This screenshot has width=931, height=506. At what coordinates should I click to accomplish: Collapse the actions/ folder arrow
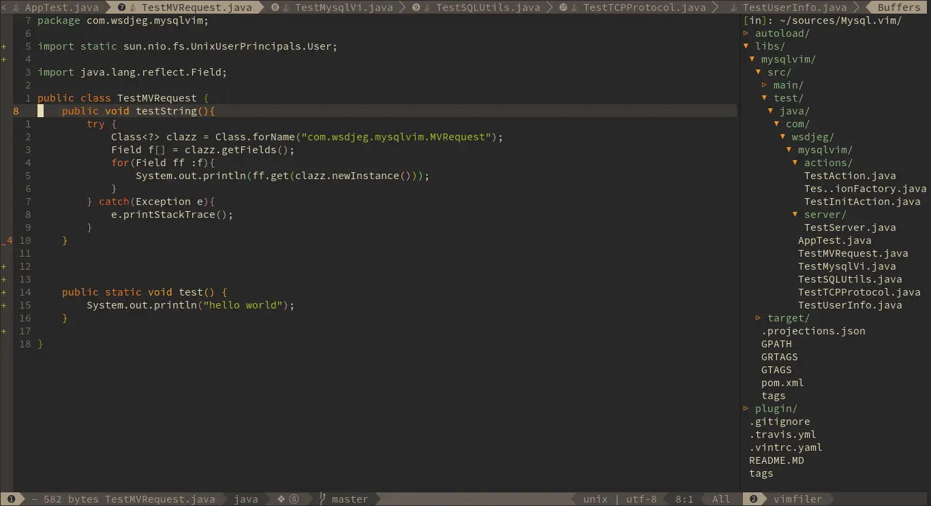point(795,163)
